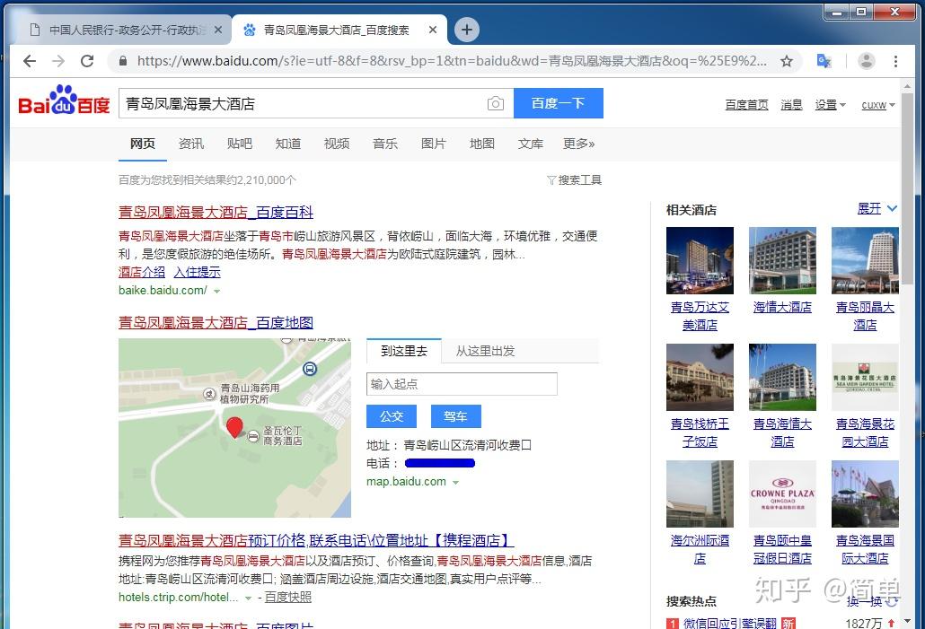
Task: Click the 搜索工具 filter icon
Action: 551,180
